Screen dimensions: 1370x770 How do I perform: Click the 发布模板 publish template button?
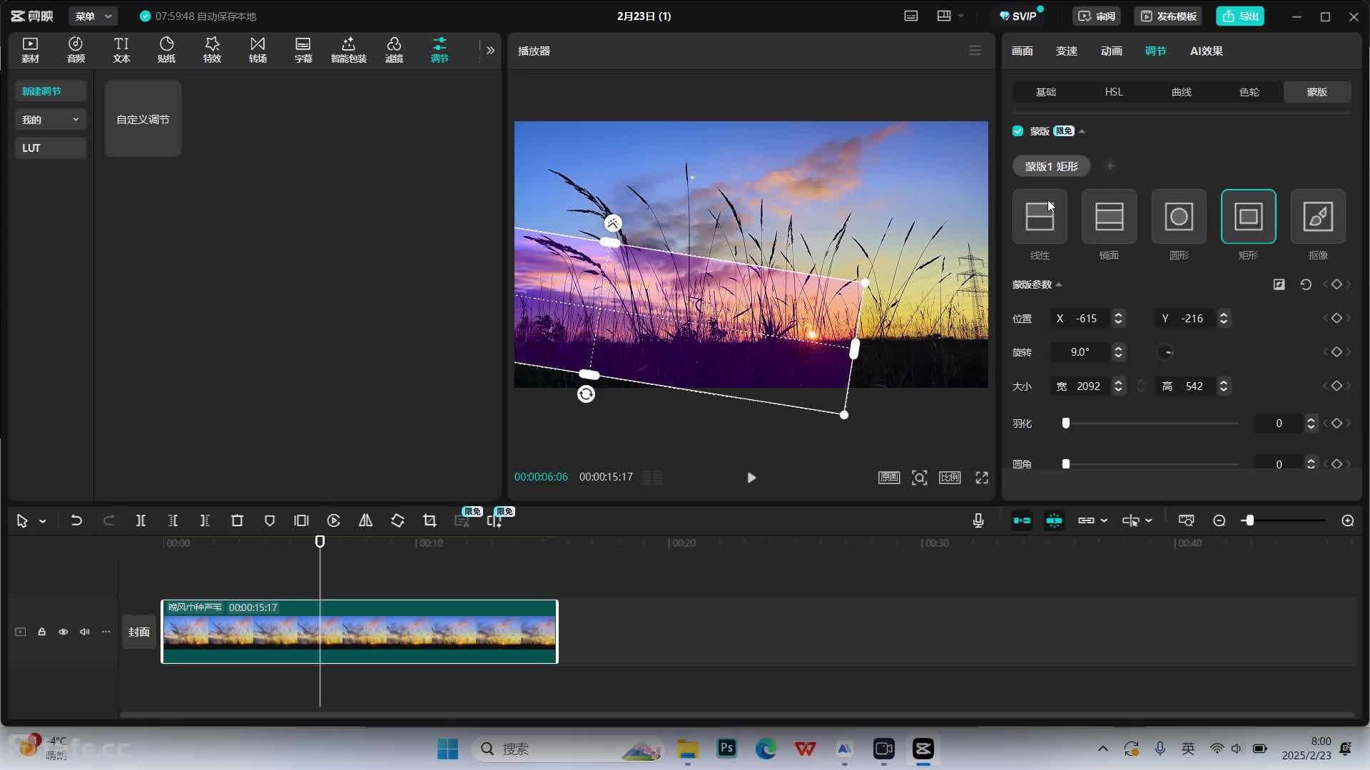tap(1168, 16)
